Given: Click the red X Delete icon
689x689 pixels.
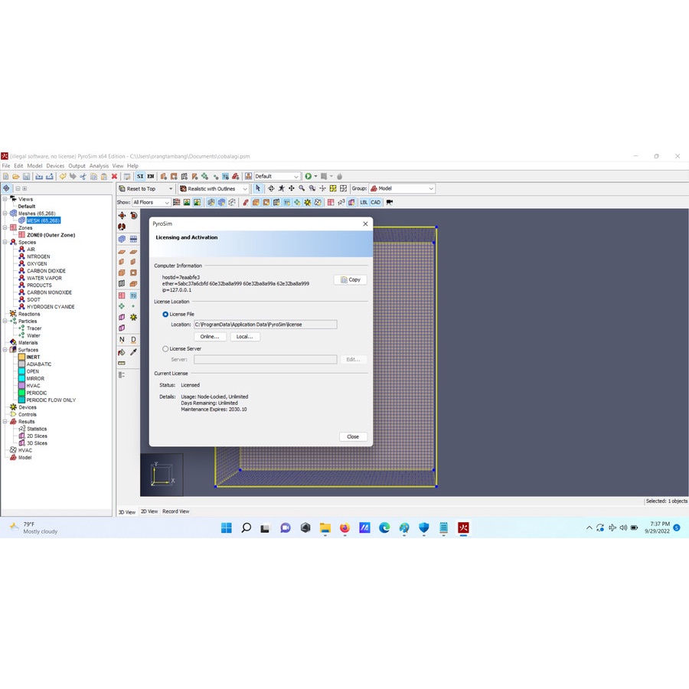Looking at the screenshot, I should 114,176.
